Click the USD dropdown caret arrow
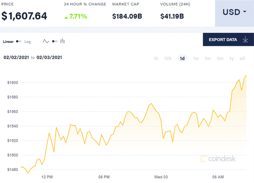Image resolution: width=254 pixels, height=183 pixels. pos(245,12)
